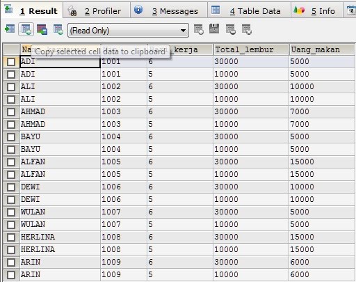
Task: Click Hari_kerja value 6 in first ADI row
Action: pyautogui.click(x=180, y=61)
